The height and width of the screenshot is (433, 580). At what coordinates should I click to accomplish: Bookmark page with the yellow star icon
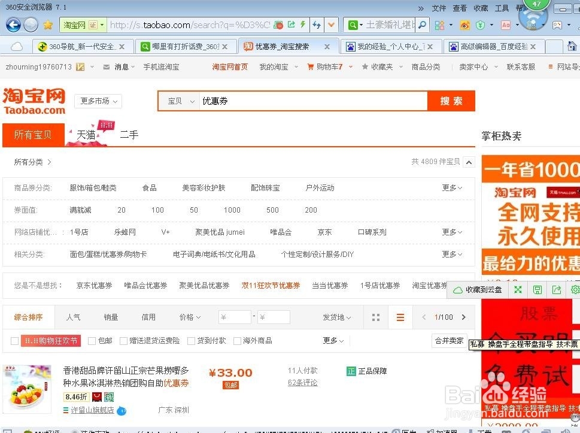[x=48, y=25]
